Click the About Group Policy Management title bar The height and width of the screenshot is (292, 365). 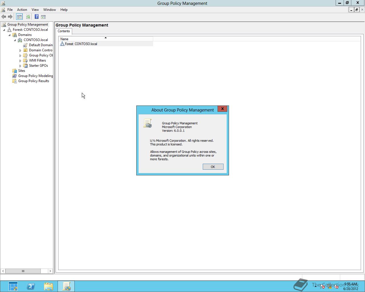[x=182, y=110]
